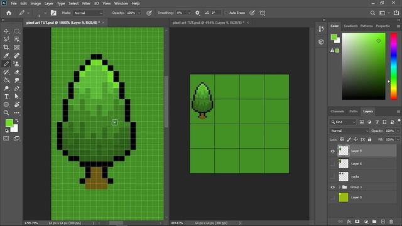Select the Object Selection tool
Viewport: 402px width, 226px height.
pos(17,39)
